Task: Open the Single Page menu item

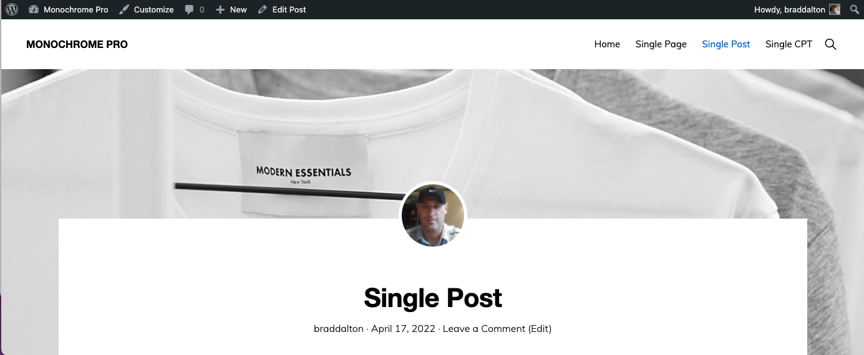Action: [x=661, y=44]
